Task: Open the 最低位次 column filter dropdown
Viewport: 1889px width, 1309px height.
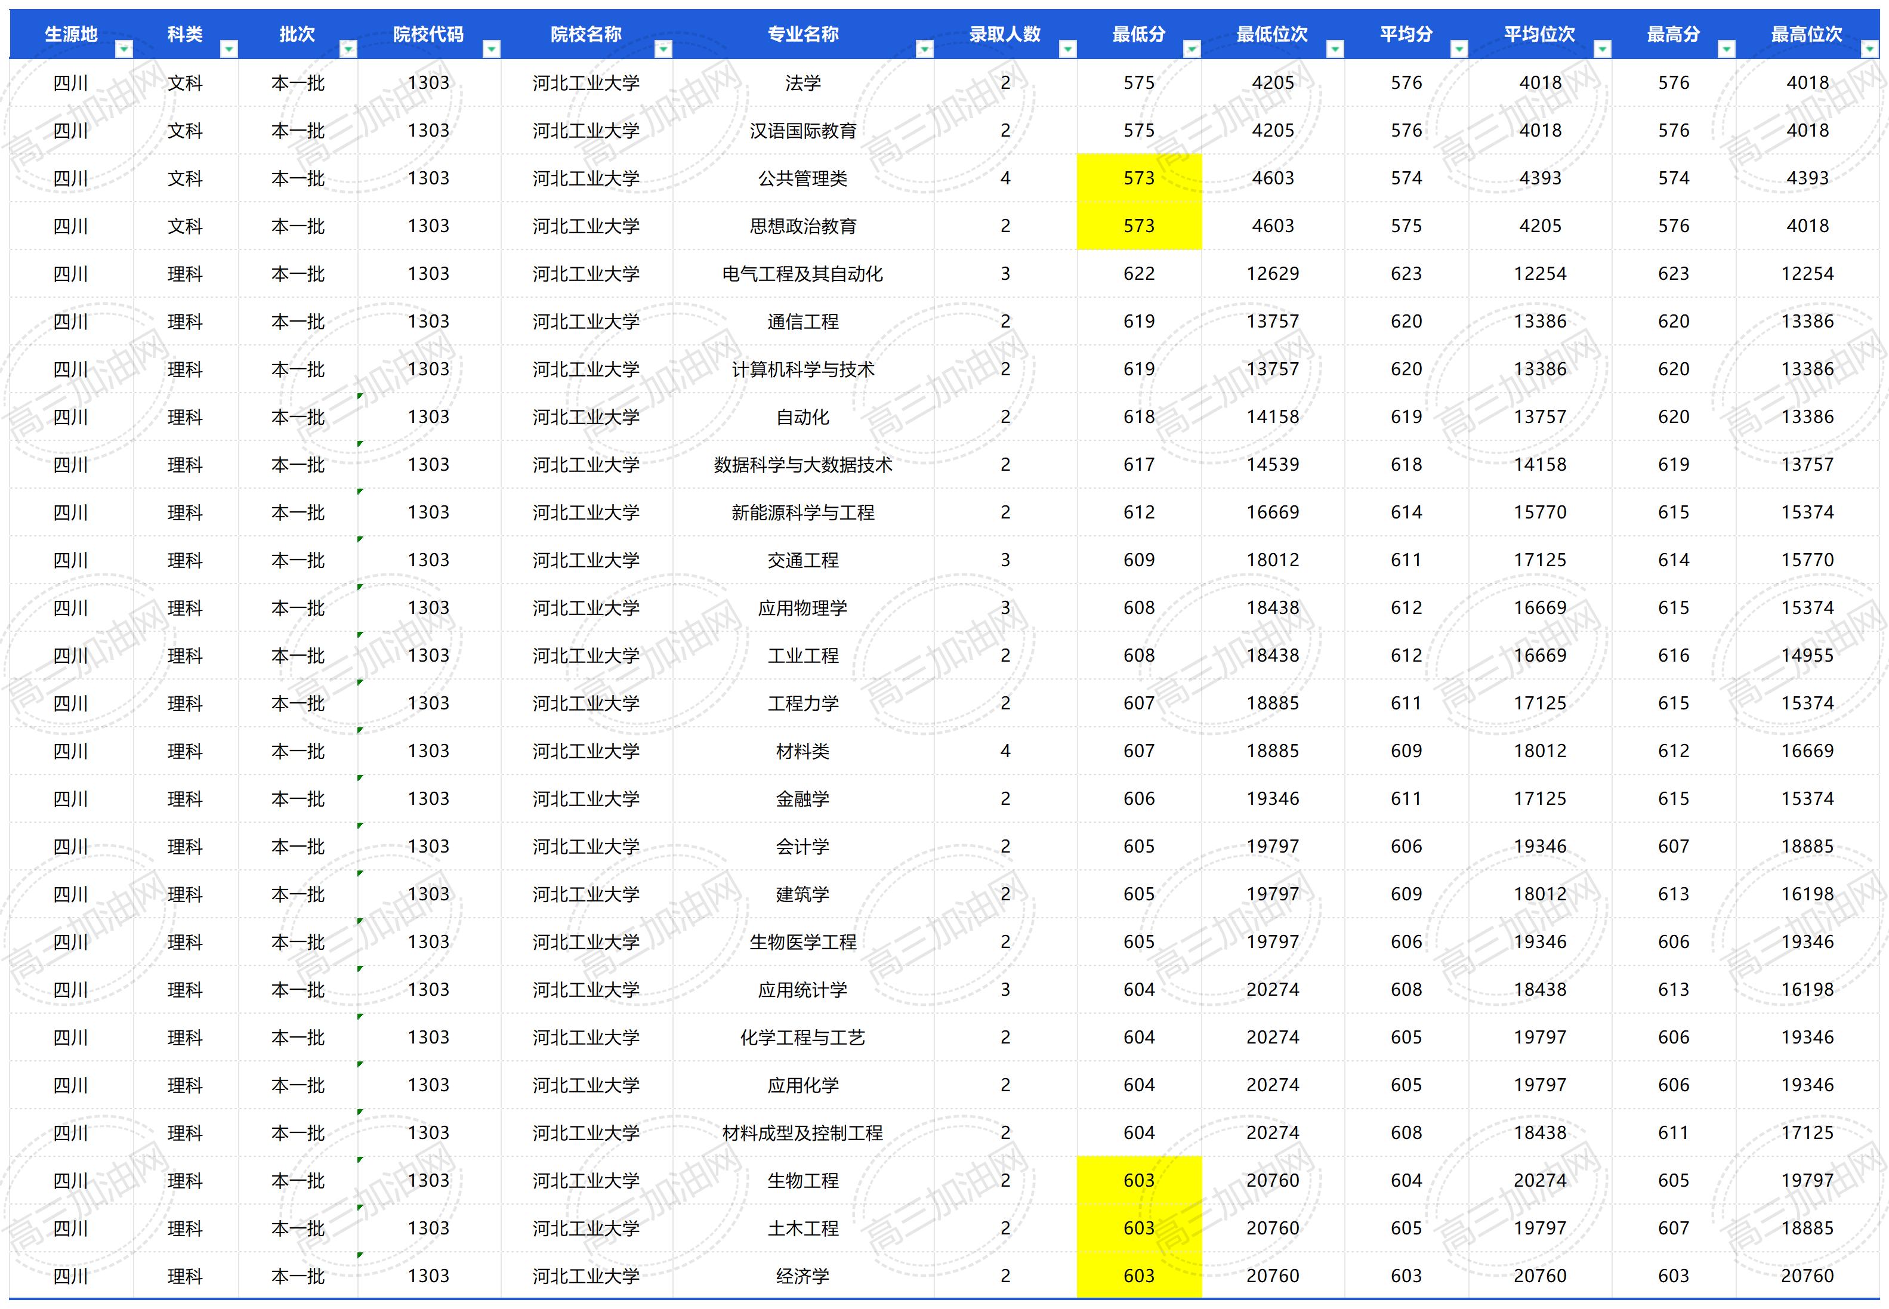Action: 1335,49
